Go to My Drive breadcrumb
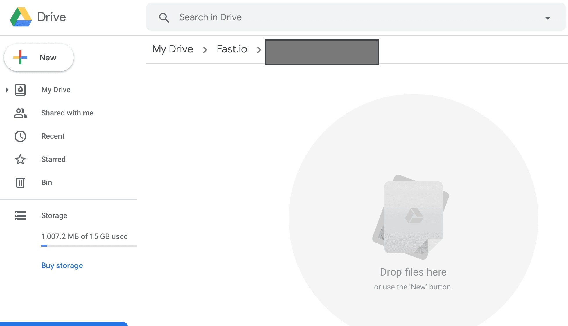568x326 pixels. click(x=173, y=49)
